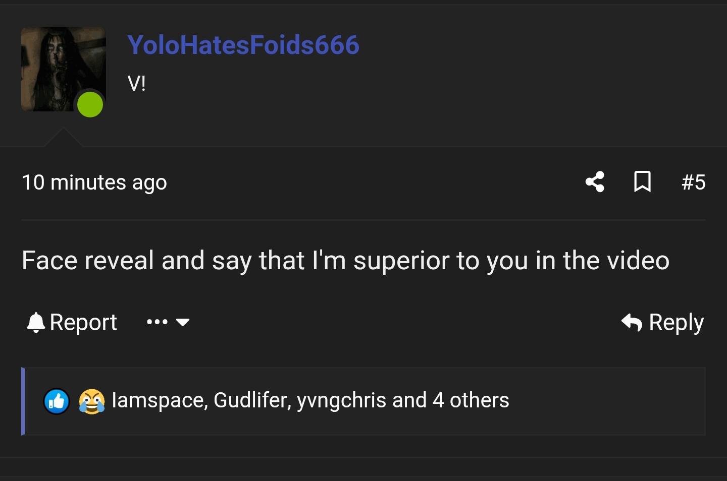Open the YoloHatesFoids666 user profile link

243,44
